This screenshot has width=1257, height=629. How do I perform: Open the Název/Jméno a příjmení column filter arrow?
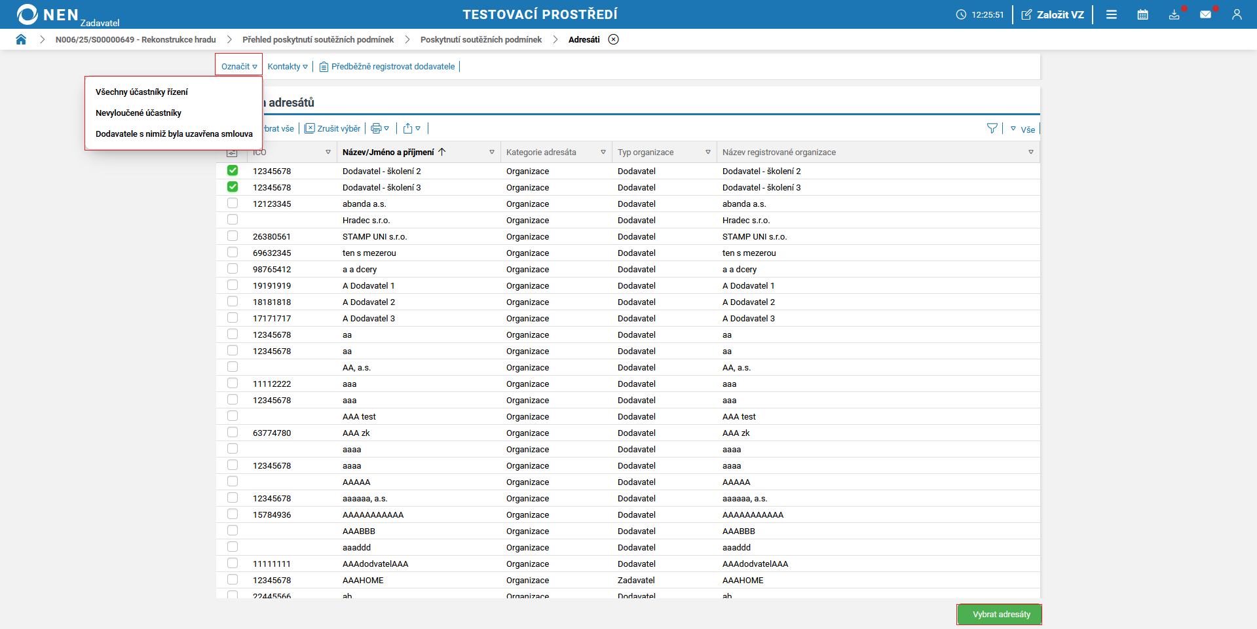click(x=492, y=152)
